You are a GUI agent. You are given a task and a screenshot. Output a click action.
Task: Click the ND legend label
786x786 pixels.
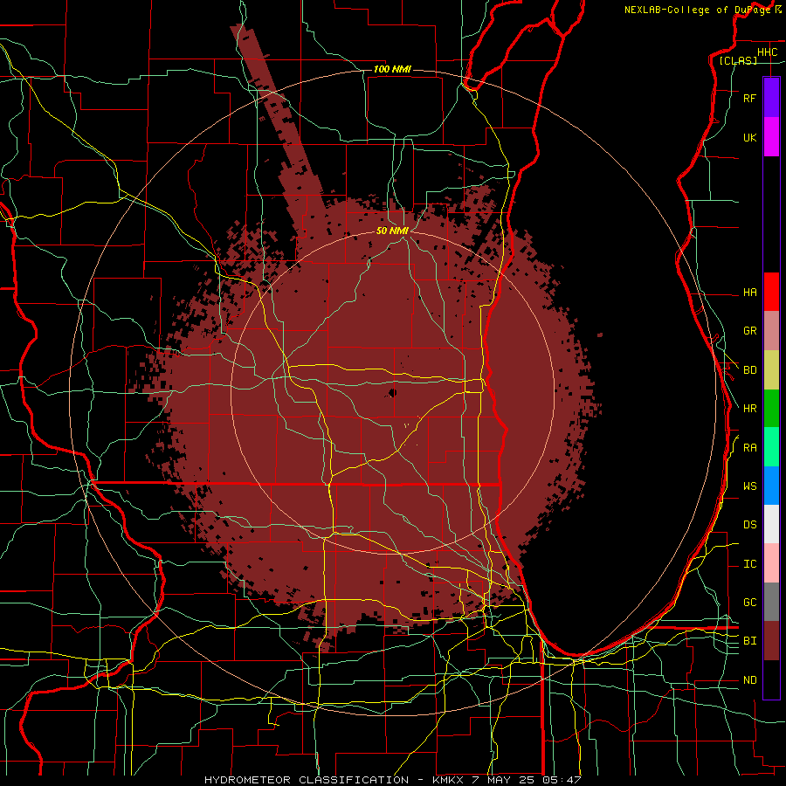[749, 680]
